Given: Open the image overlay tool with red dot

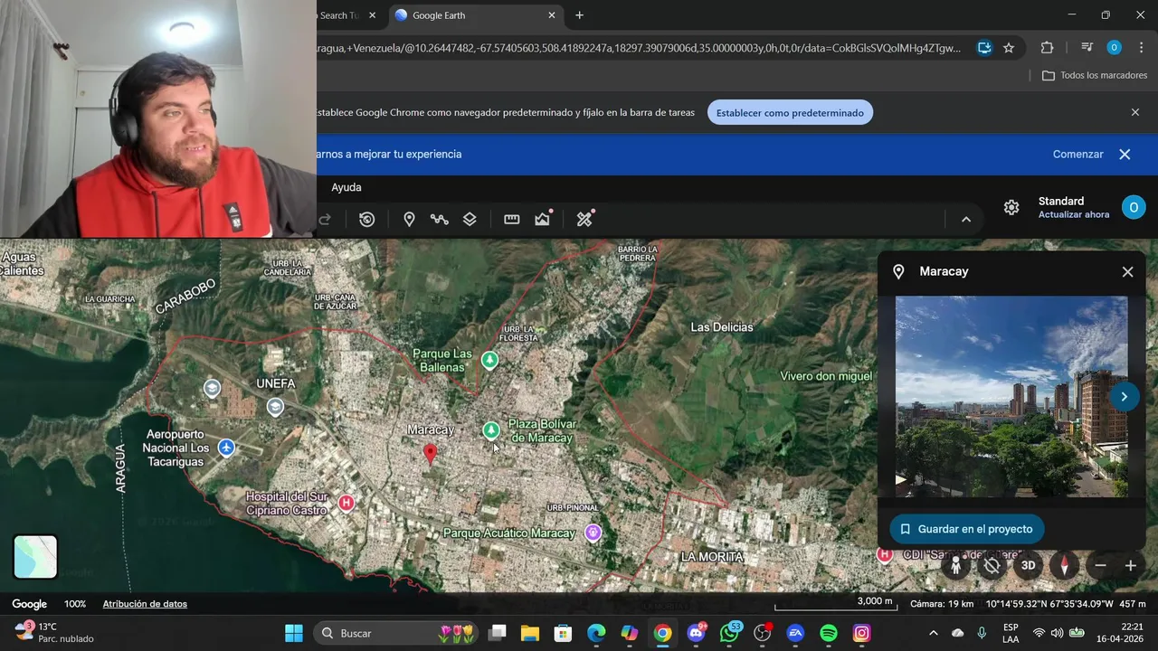Looking at the screenshot, I should (x=543, y=218).
